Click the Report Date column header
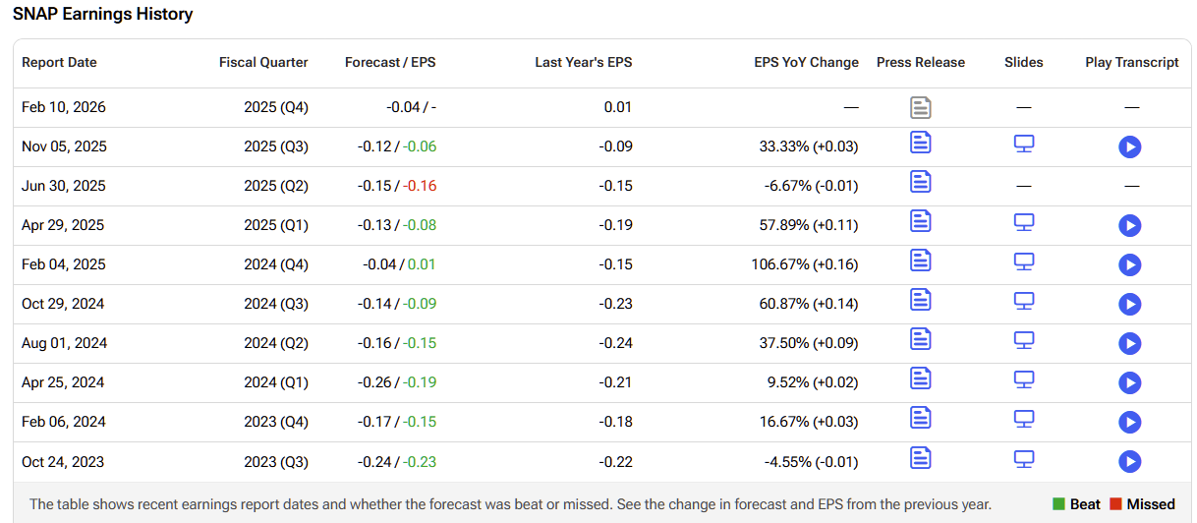 59,62
